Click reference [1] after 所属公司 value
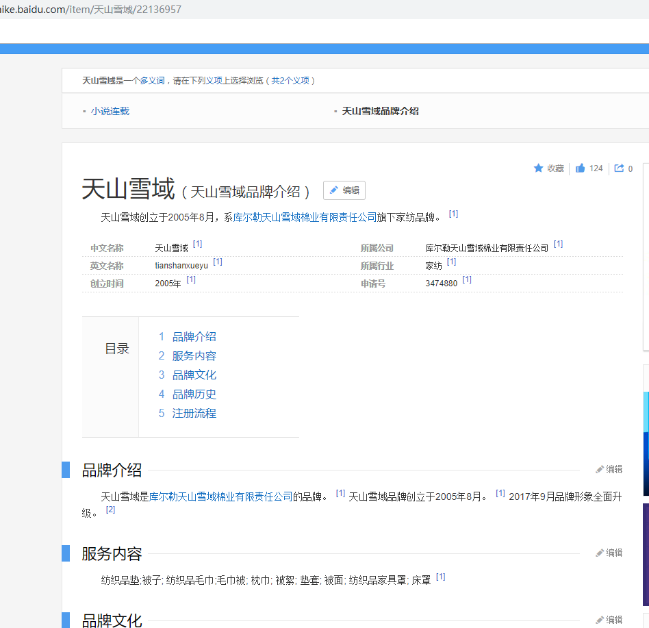The image size is (649, 628). pyautogui.click(x=559, y=244)
